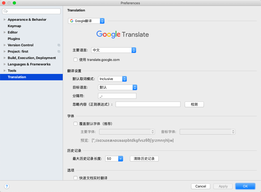Screen dimensions: 261x192
Task: Click the search magnifier icon in sidebar
Action: 6,11
